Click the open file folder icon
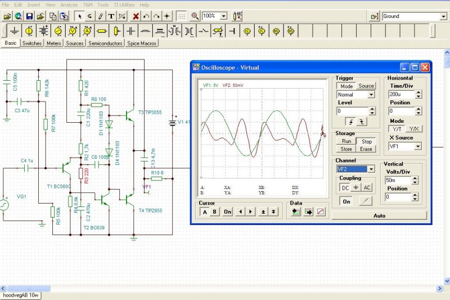450x300 pixels. click(x=7, y=16)
